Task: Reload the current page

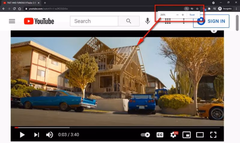Action: (x=14, y=9)
